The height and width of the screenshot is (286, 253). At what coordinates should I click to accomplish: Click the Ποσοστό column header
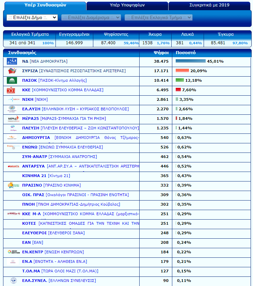click(186, 53)
